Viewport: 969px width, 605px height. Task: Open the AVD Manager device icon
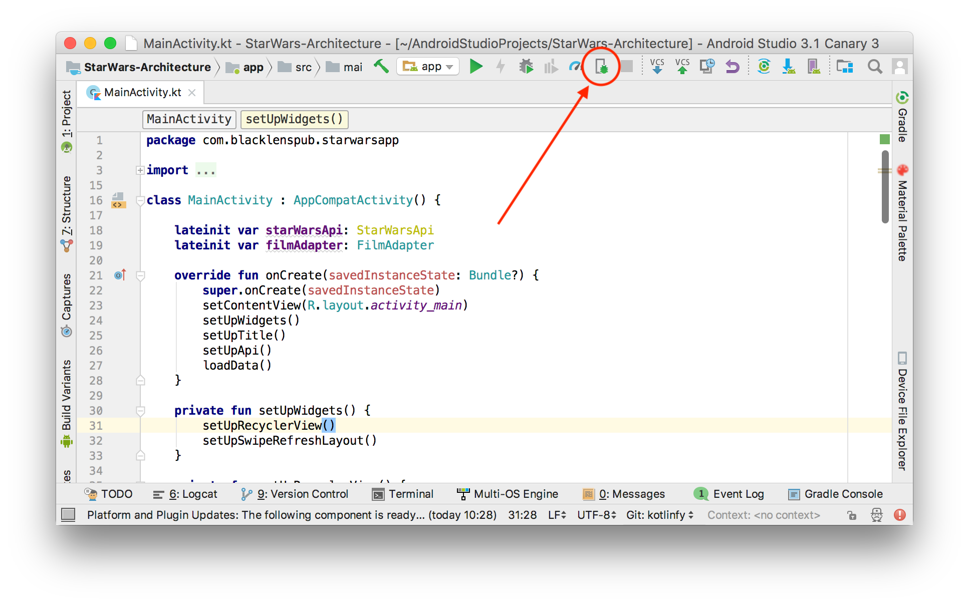(814, 66)
